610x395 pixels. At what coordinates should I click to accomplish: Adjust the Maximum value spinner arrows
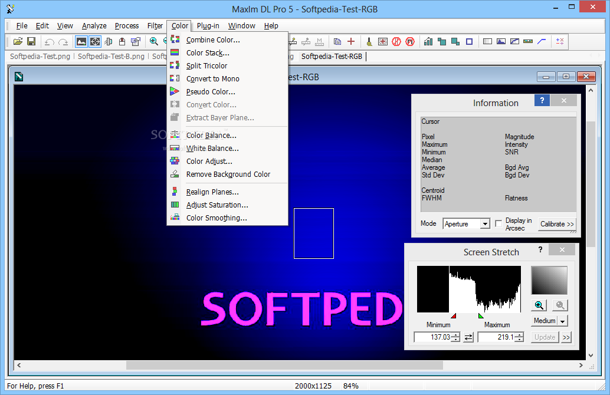[x=519, y=337]
